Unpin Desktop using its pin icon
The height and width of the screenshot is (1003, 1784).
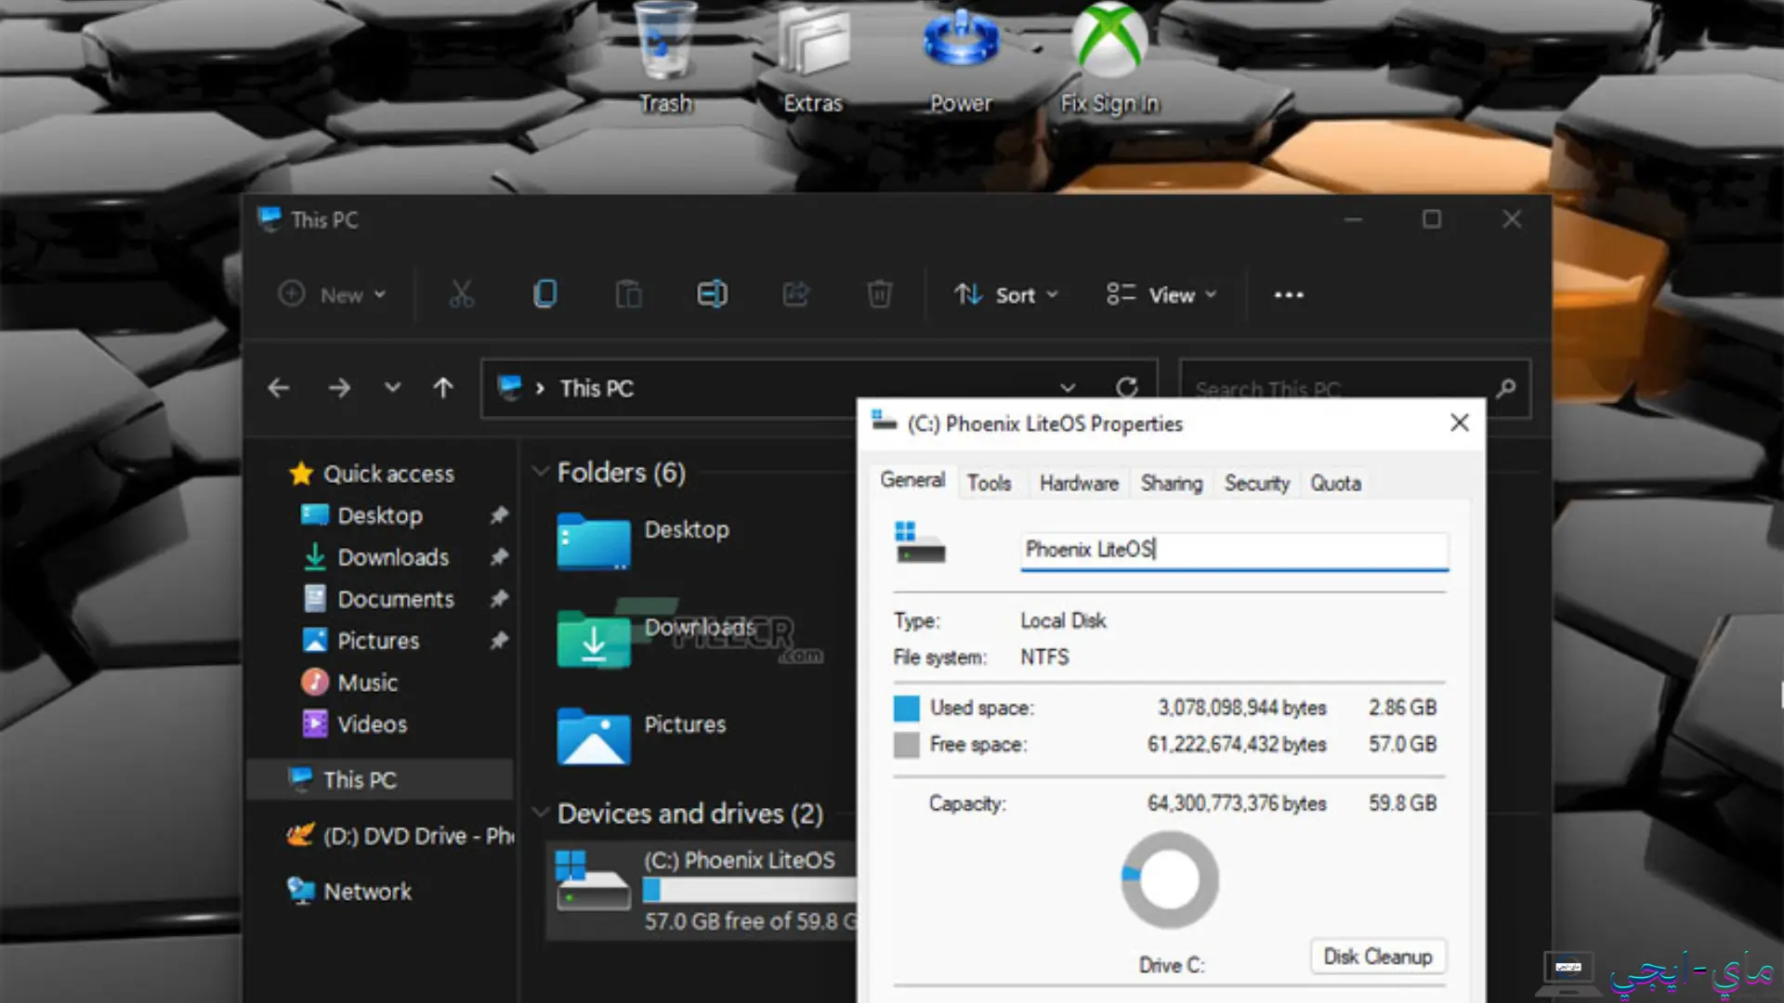coord(499,515)
